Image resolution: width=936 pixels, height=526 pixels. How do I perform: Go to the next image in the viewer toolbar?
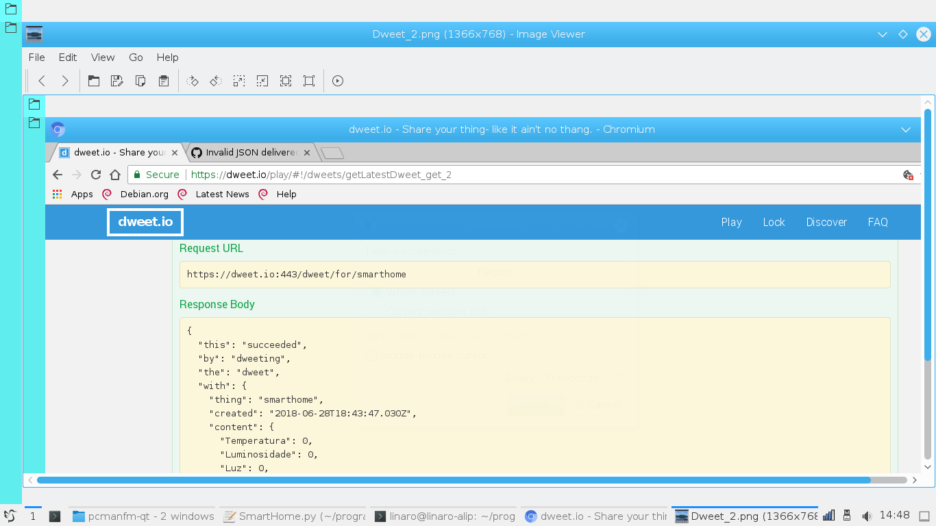click(65, 81)
